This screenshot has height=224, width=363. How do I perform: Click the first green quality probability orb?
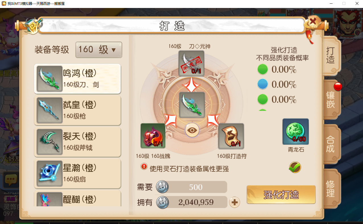click(263, 69)
